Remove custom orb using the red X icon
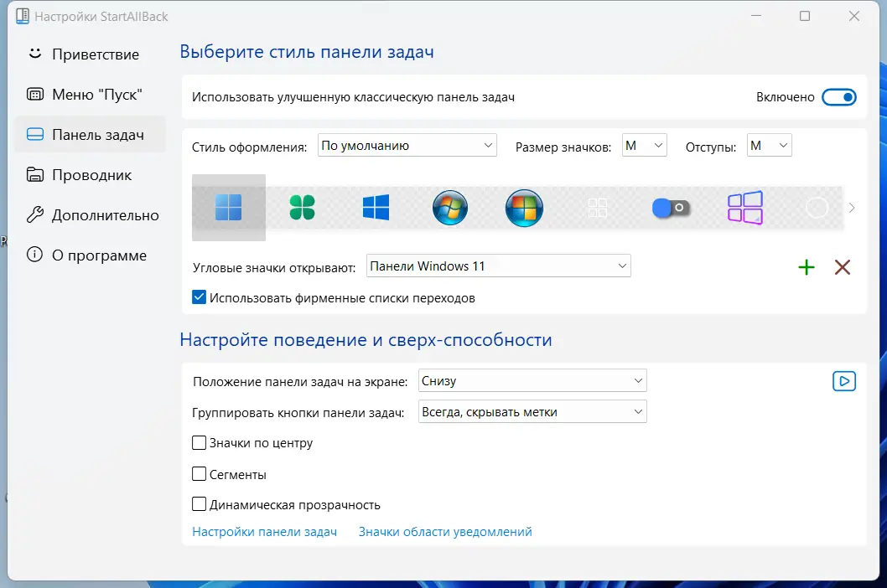The height and width of the screenshot is (588, 887). click(x=842, y=267)
